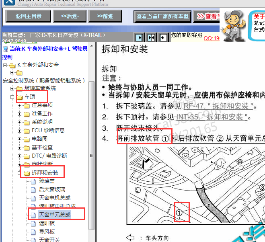Click the 后天窗玻璃 page icon

[x=33, y=190]
